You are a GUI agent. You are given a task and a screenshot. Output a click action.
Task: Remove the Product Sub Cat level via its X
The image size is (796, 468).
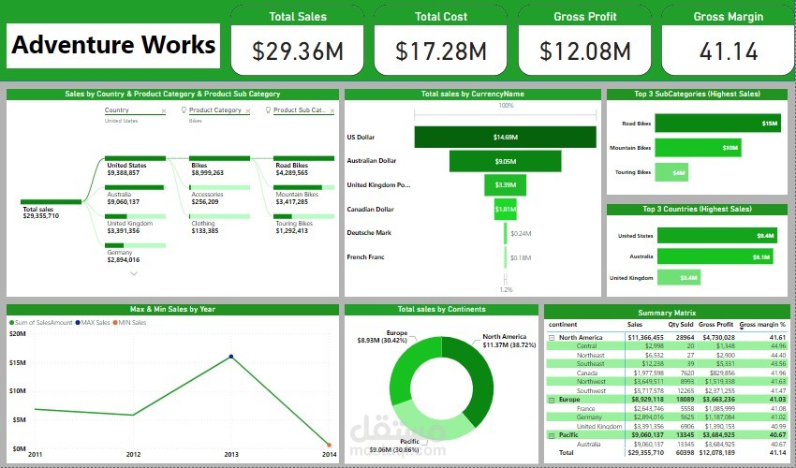tap(332, 110)
